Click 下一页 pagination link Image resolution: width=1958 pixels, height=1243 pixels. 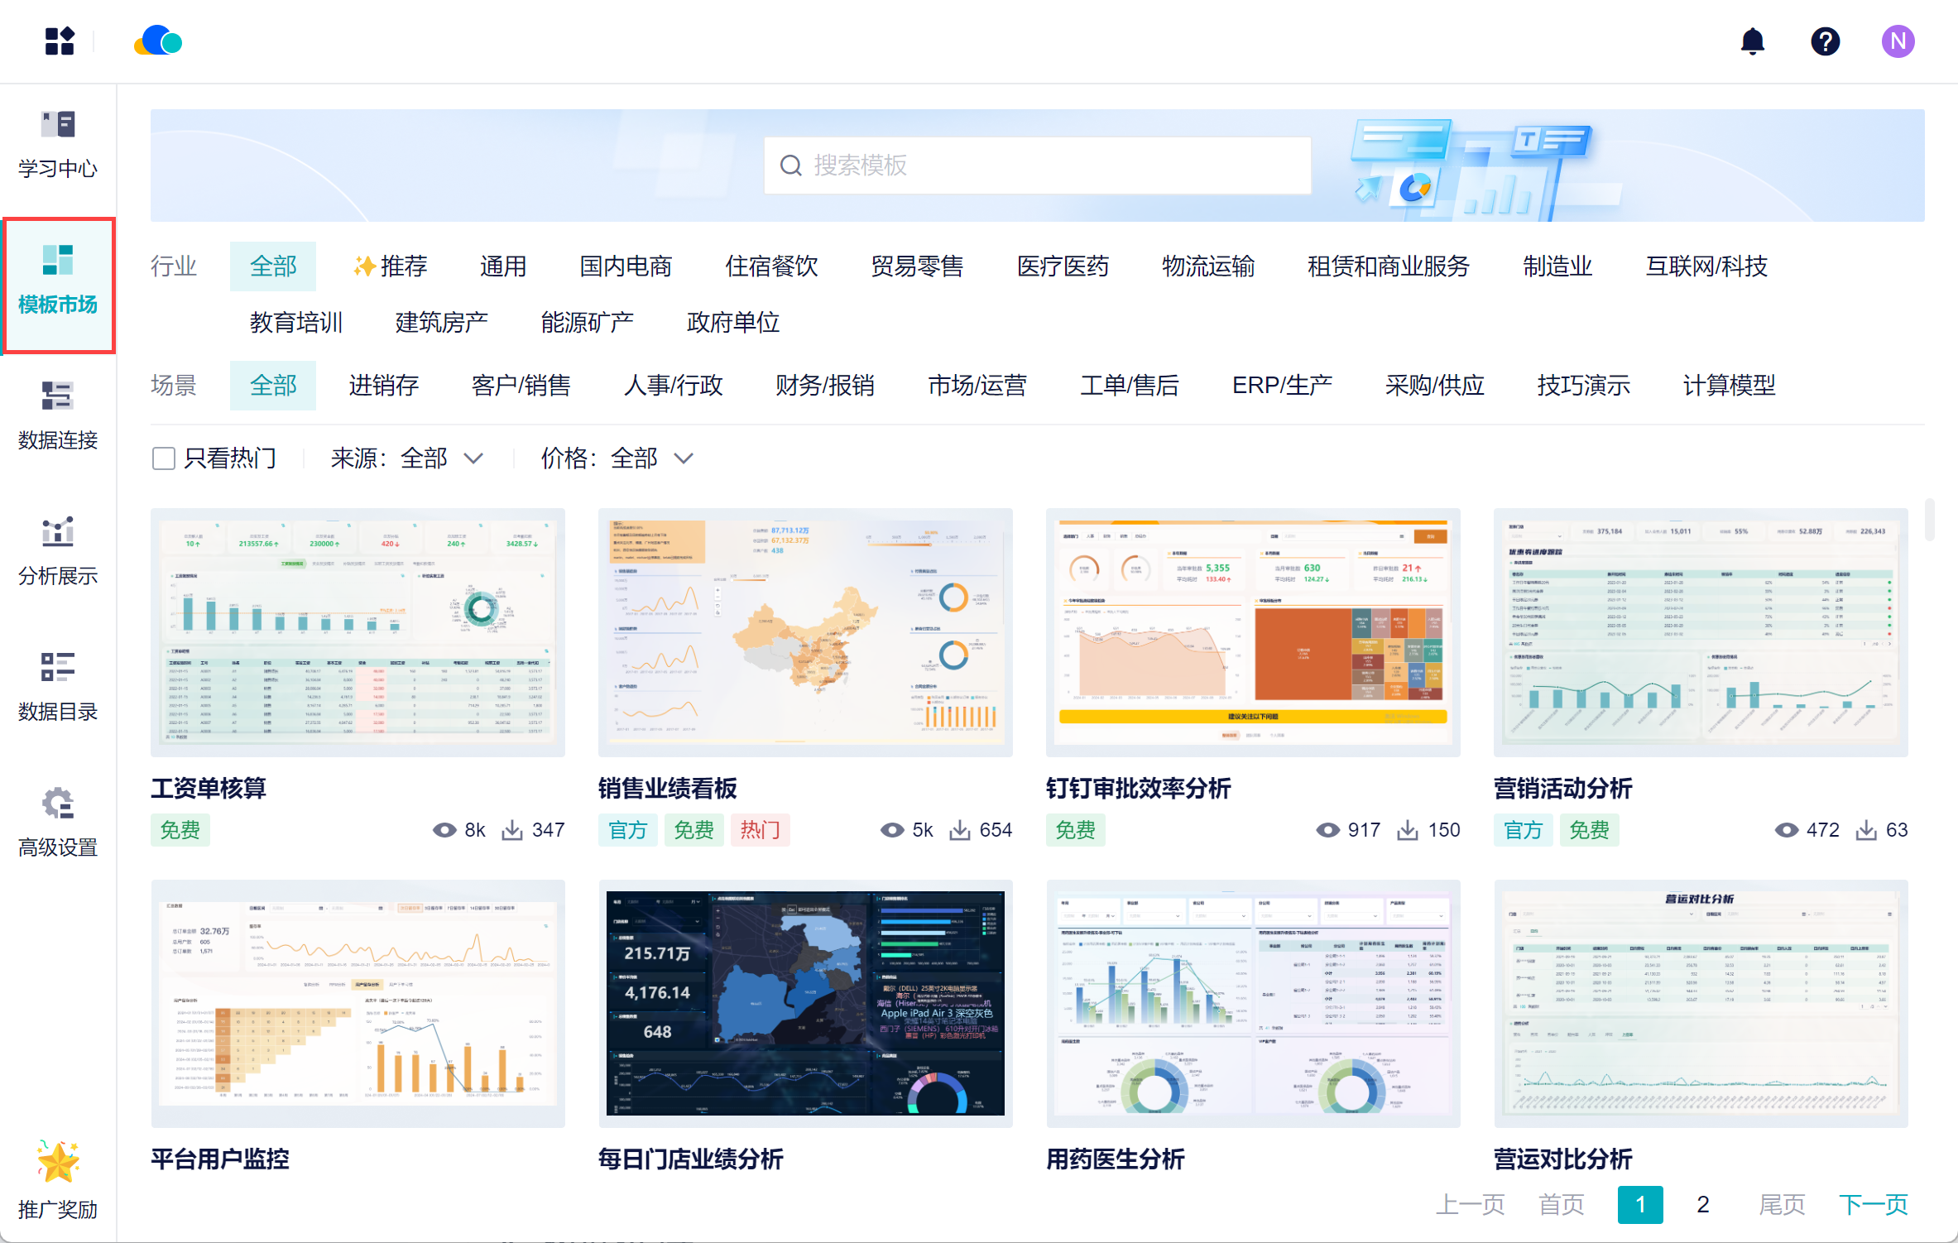pos(1873,1204)
